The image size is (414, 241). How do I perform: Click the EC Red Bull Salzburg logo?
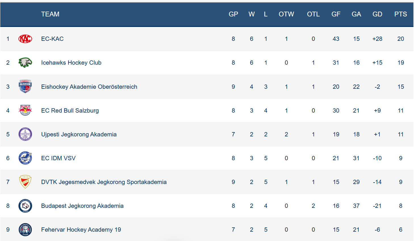tap(25, 110)
